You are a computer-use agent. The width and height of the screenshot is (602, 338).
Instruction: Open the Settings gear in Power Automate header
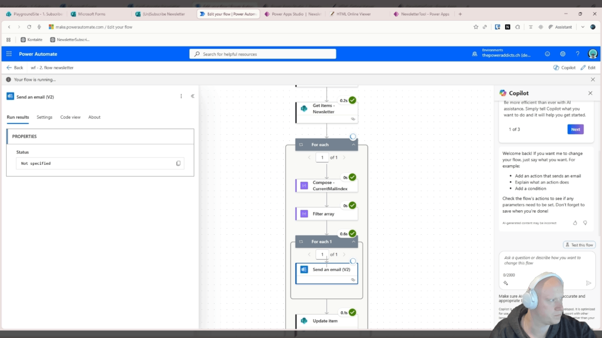tap(562, 54)
